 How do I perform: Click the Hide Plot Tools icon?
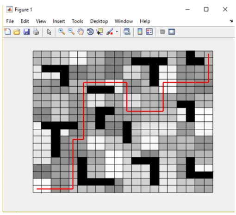tap(162, 32)
